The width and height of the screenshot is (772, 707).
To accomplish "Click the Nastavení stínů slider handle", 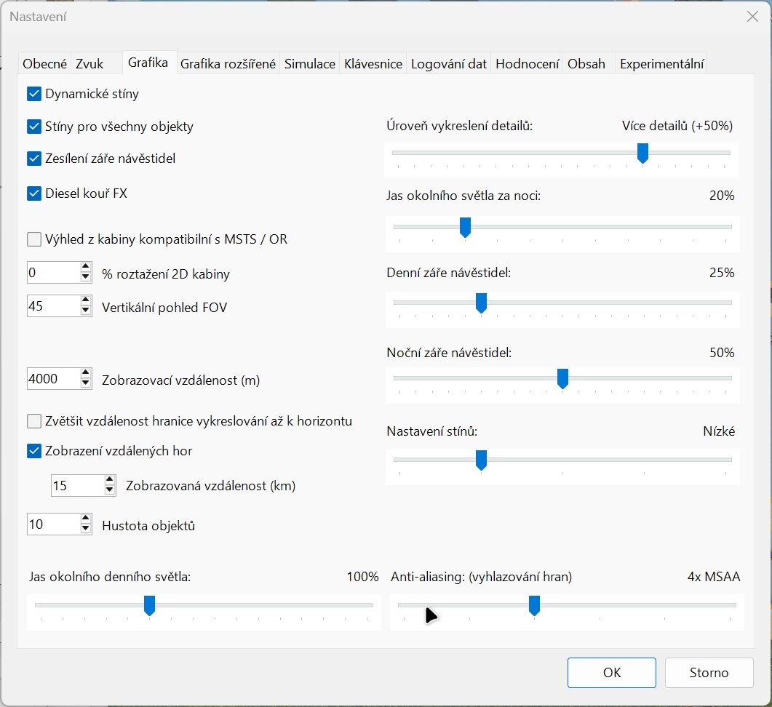I will pyautogui.click(x=482, y=460).
